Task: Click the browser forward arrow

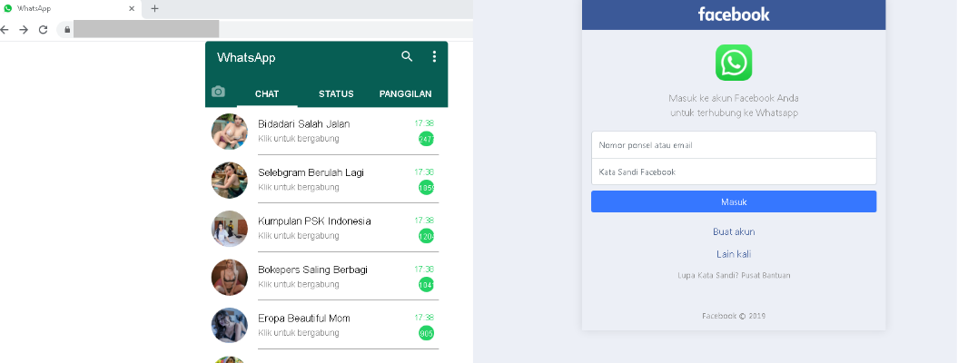Action: click(x=24, y=29)
